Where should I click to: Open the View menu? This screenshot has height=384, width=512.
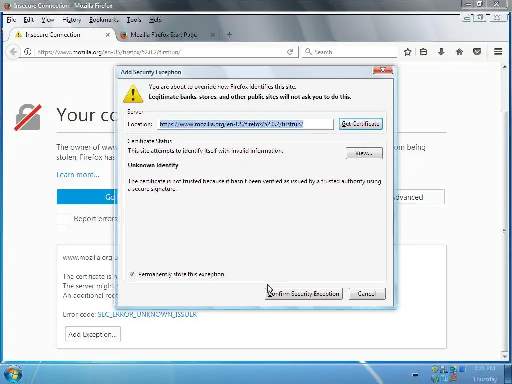tap(48, 20)
